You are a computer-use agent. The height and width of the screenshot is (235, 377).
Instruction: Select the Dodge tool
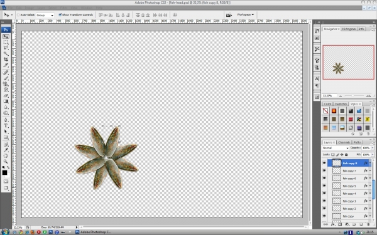click(6, 113)
